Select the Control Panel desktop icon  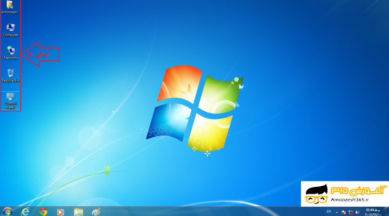tap(10, 101)
